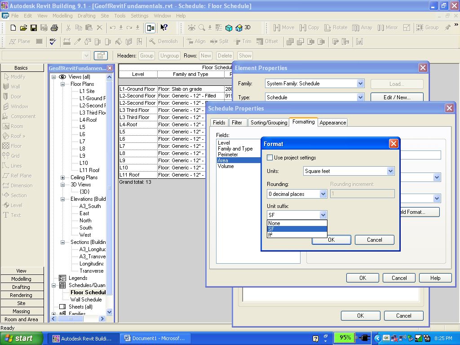Image resolution: width=460 pixels, height=345 pixels.
Task: Open Wall Schedule in project browser
Action: [86, 300]
